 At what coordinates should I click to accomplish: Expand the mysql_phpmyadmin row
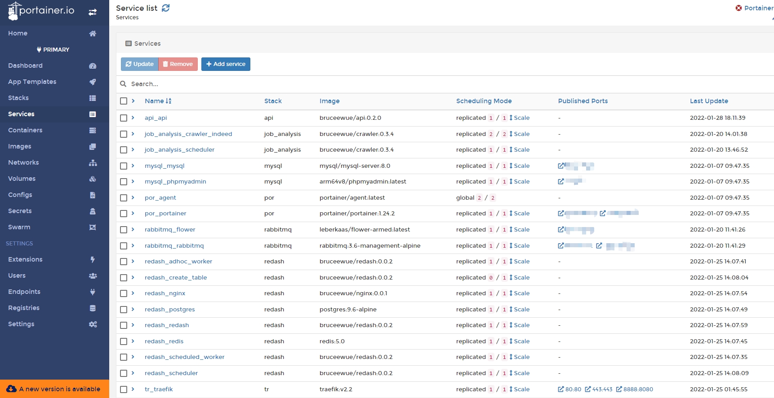[x=133, y=181]
